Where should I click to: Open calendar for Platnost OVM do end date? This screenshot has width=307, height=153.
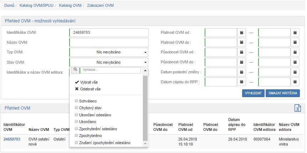tap(295, 43)
